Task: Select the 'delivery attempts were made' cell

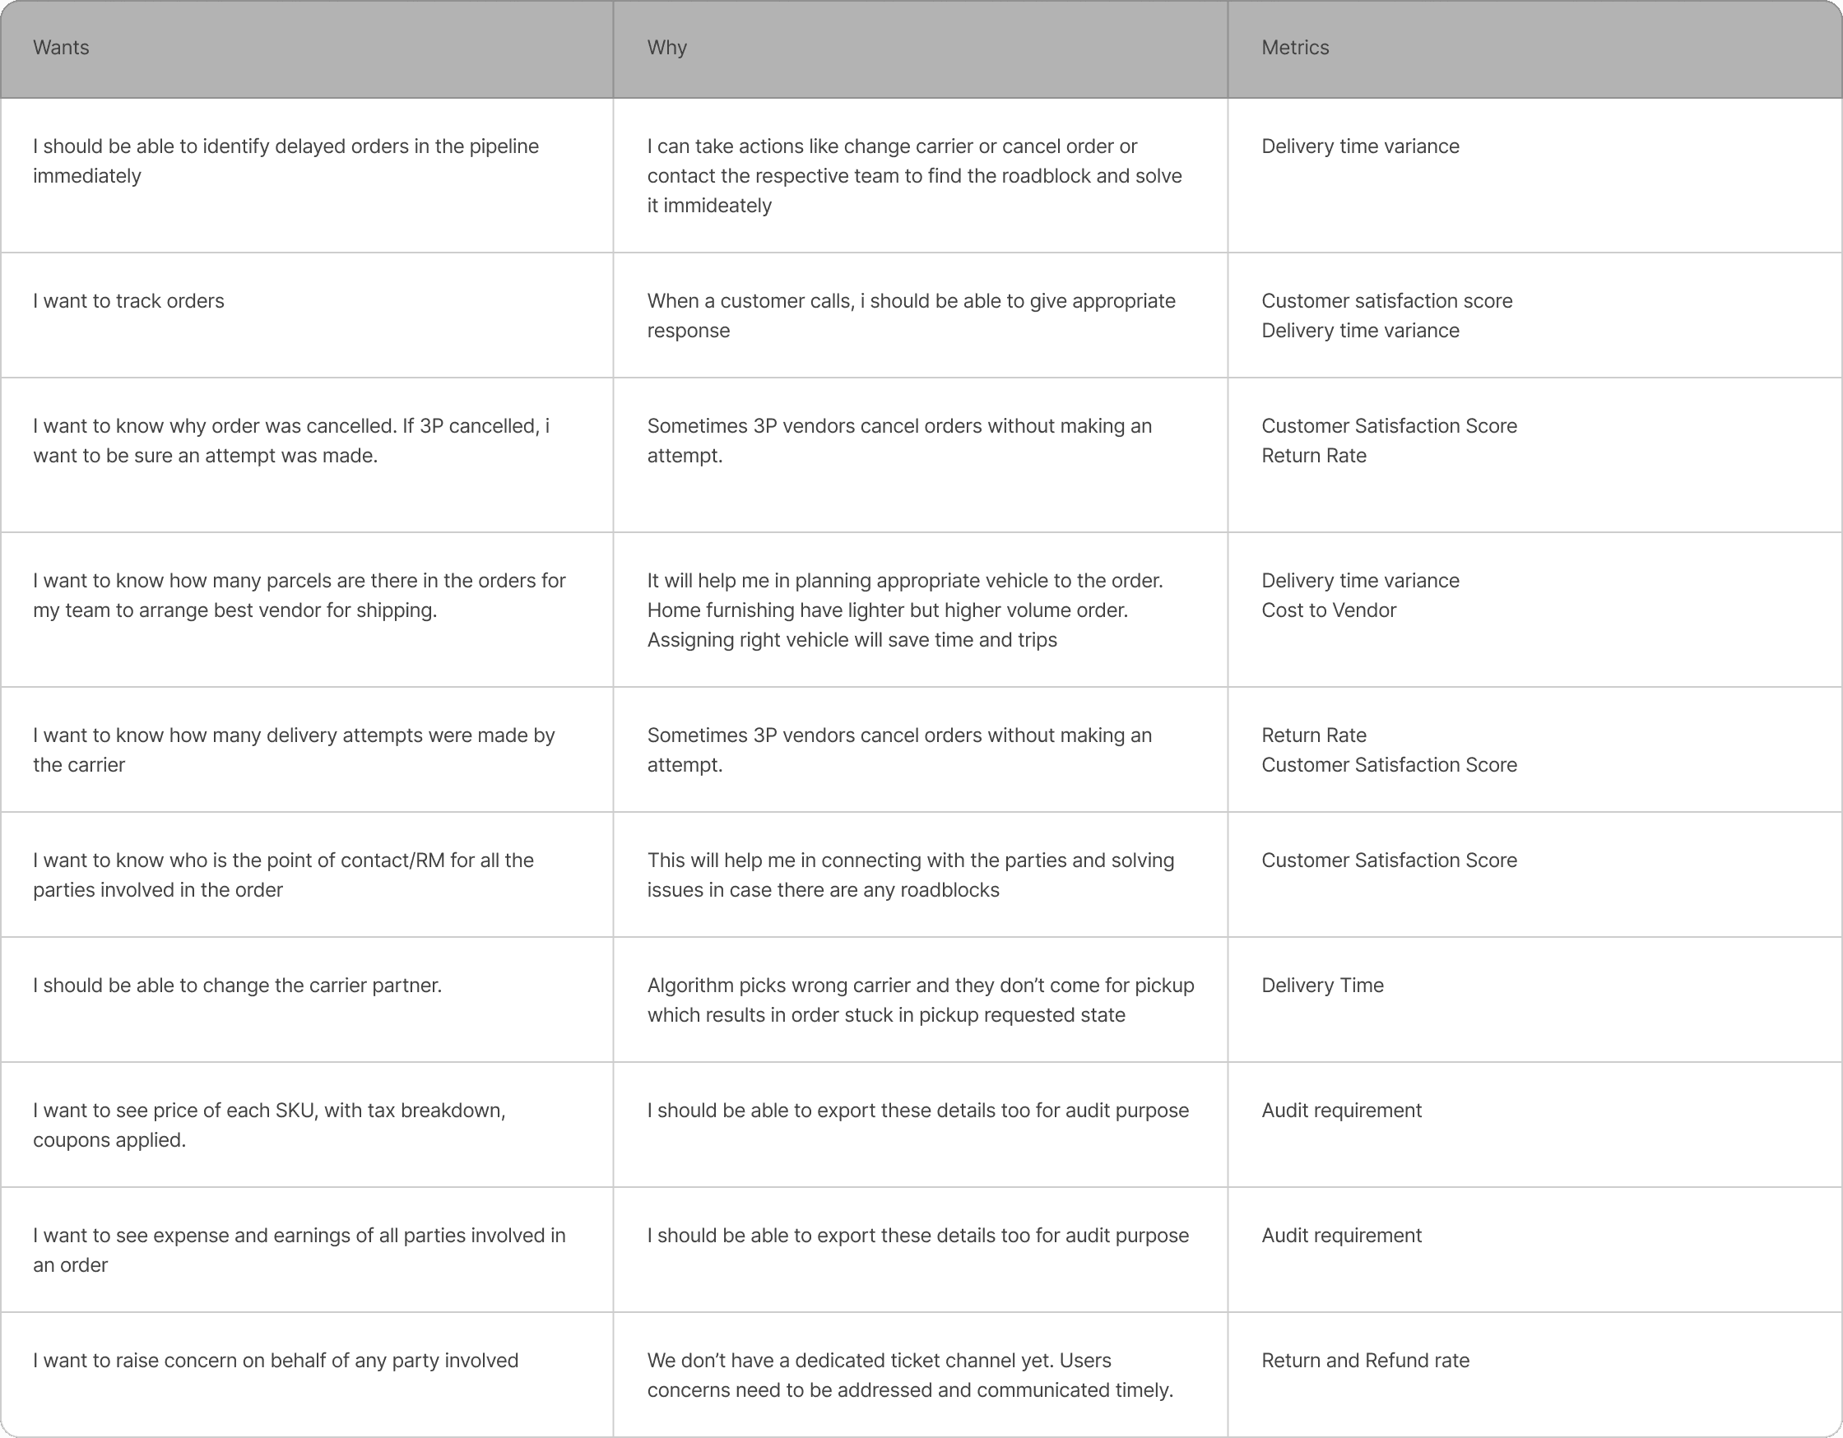Action: [x=307, y=749]
